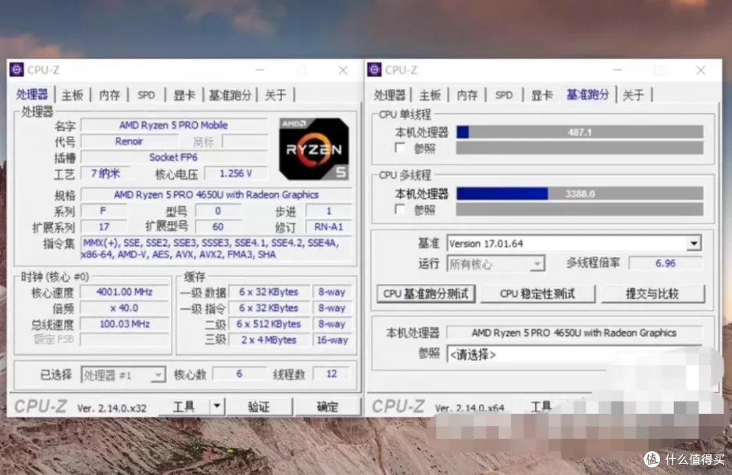
Task: Click multi-thread score bar 3388.0
Action: (579, 193)
